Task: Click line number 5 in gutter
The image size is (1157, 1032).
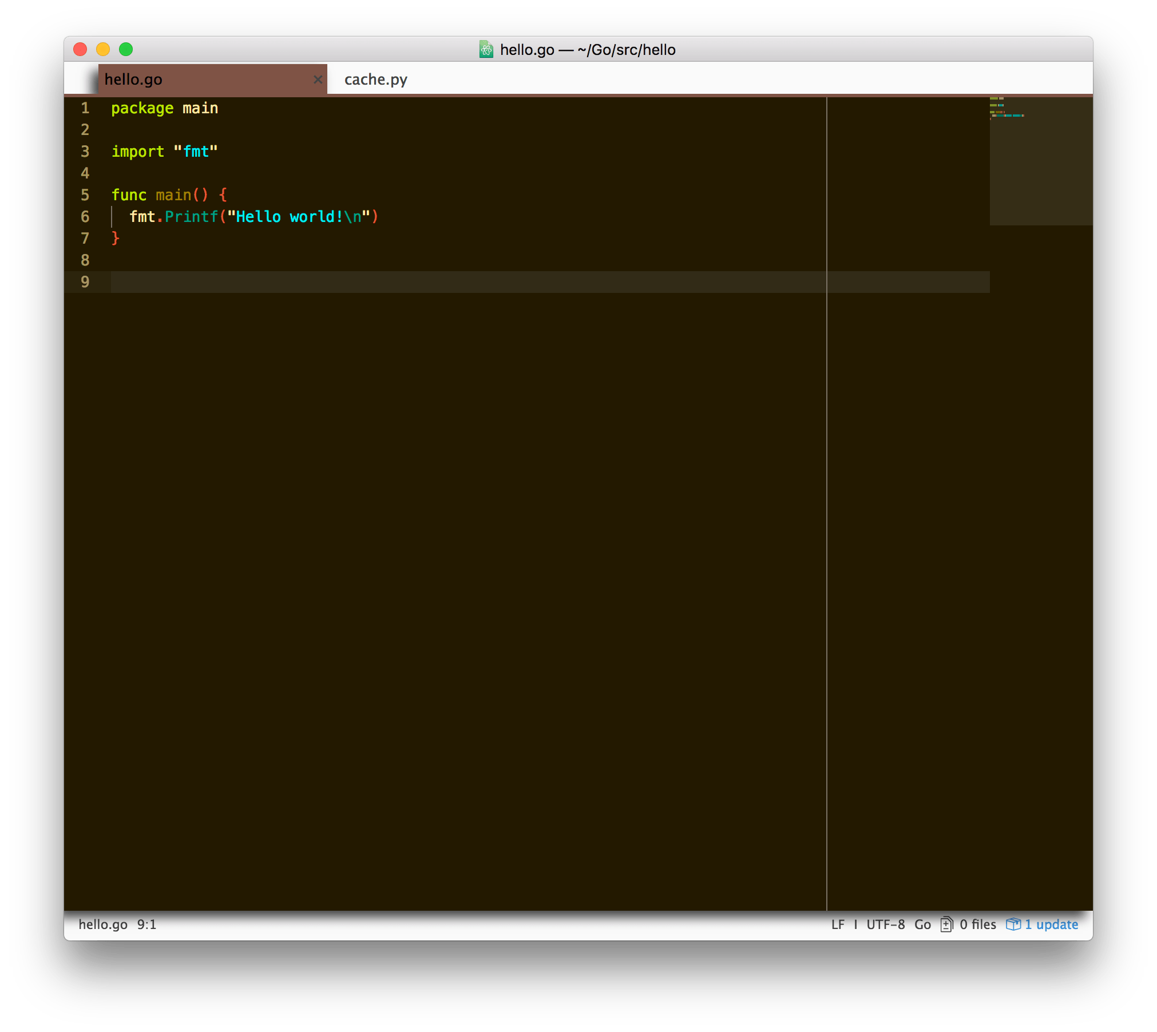Action: [85, 195]
